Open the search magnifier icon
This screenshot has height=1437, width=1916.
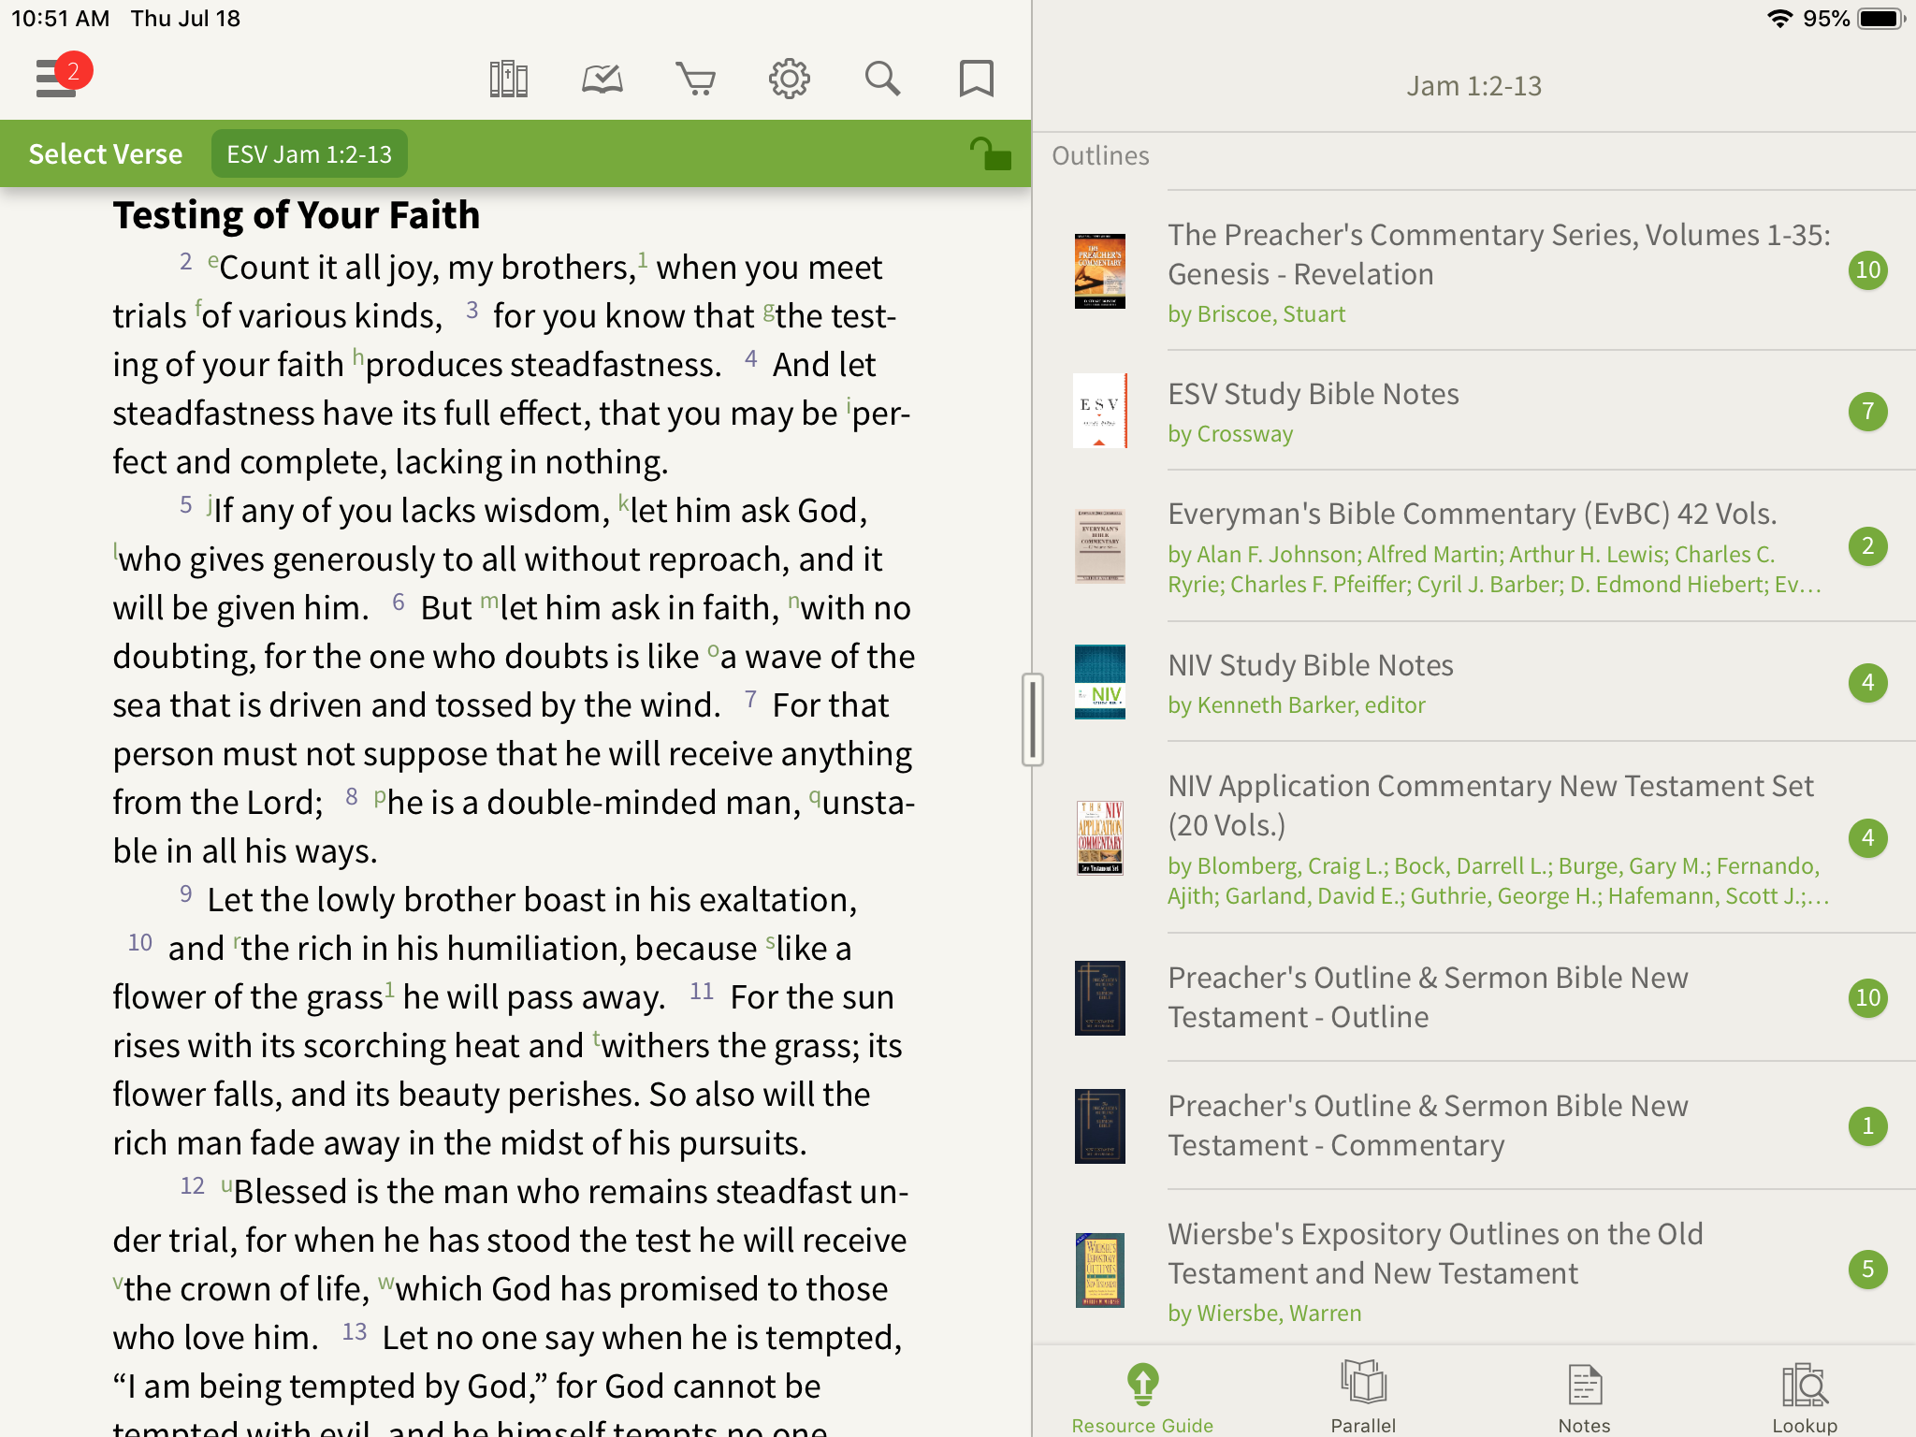[882, 80]
